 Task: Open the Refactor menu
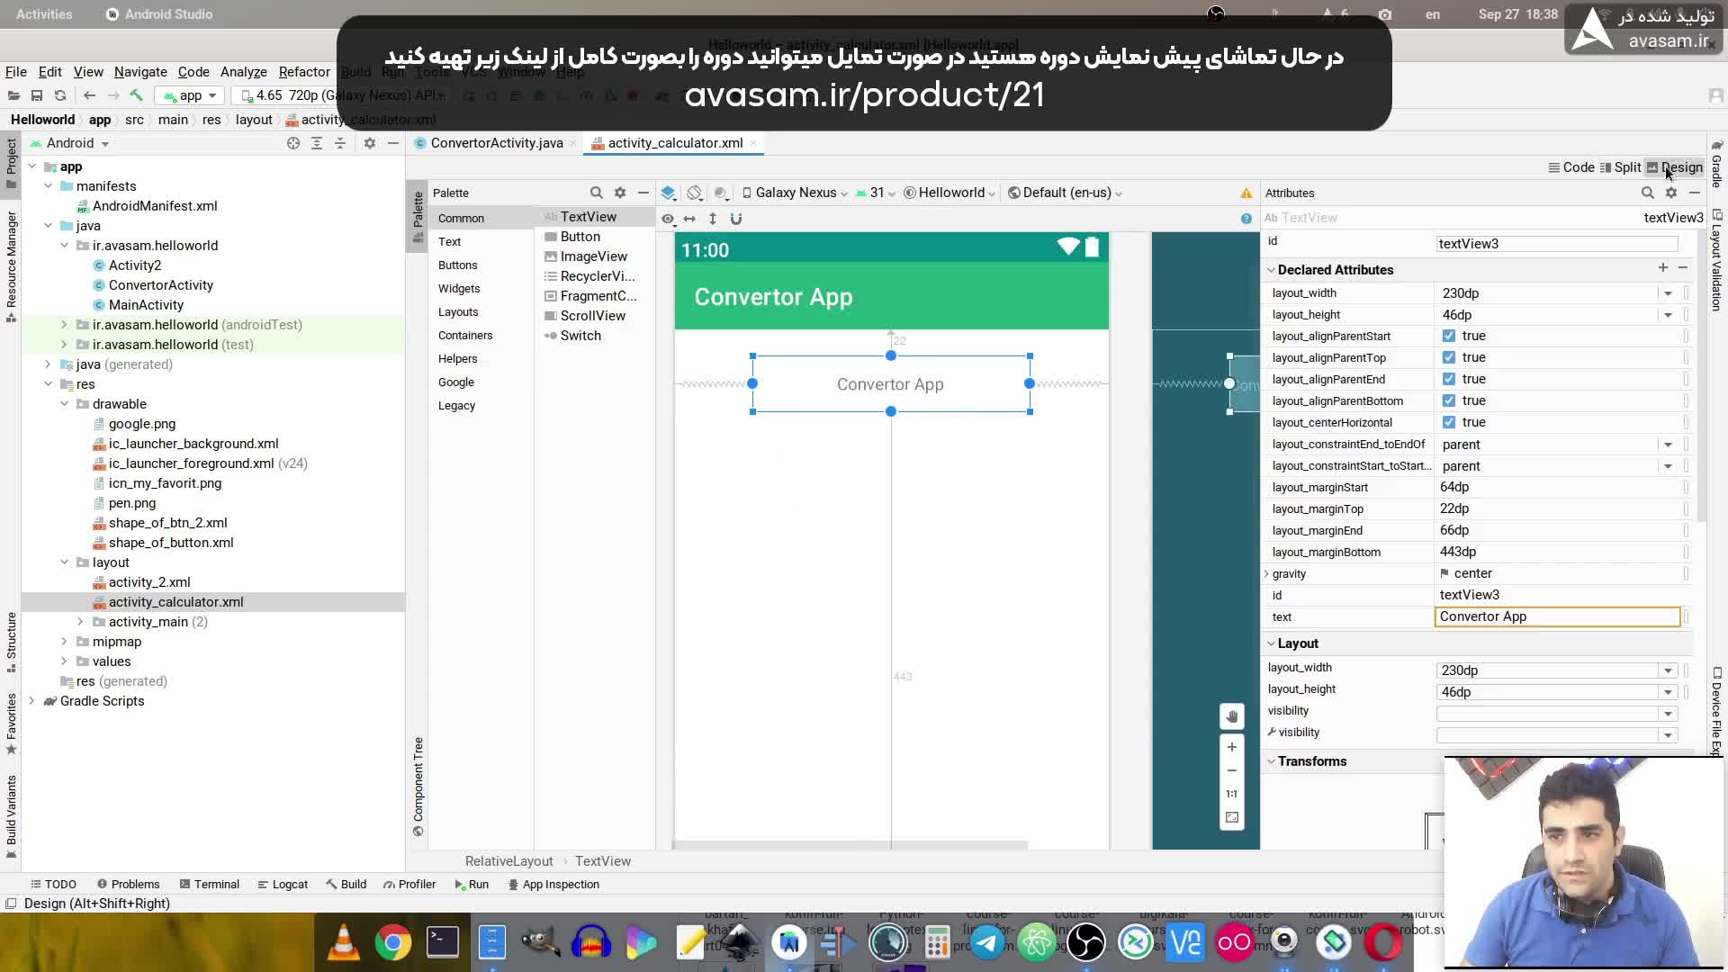point(304,72)
